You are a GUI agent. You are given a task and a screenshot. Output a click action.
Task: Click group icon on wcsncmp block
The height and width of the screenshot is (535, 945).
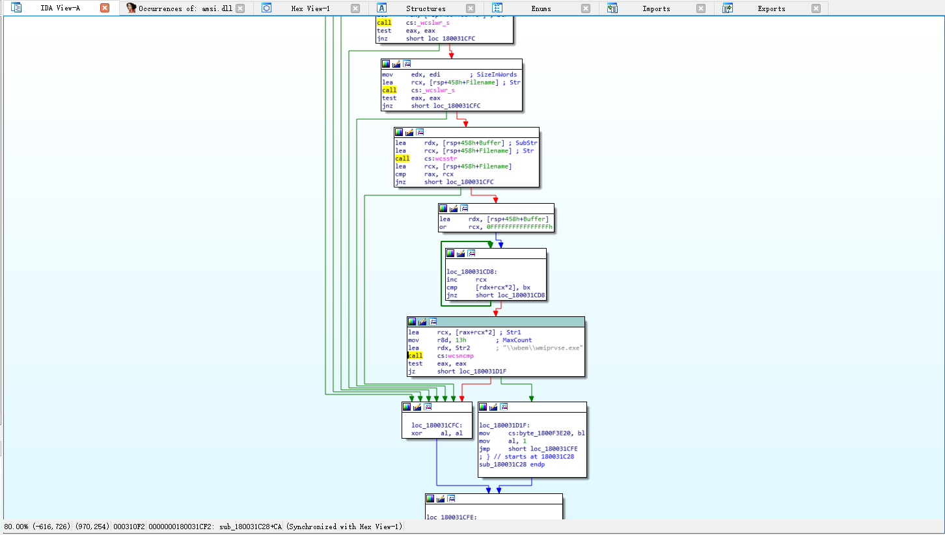point(433,322)
